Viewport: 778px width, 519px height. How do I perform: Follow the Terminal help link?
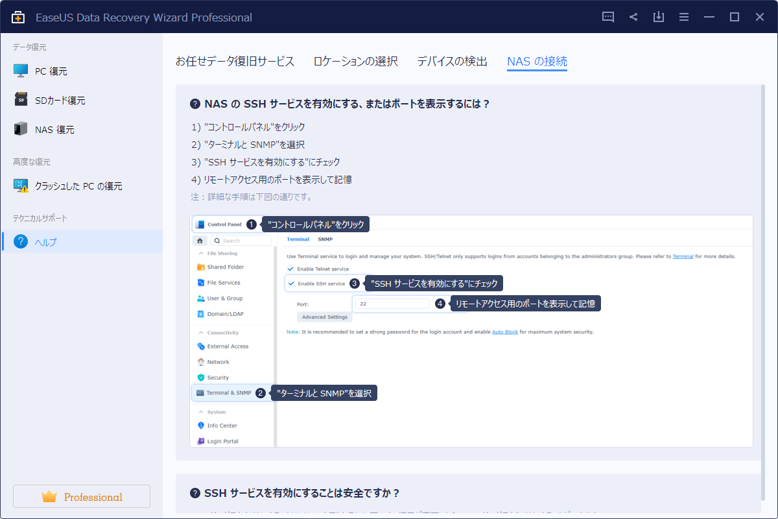coord(683,256)
